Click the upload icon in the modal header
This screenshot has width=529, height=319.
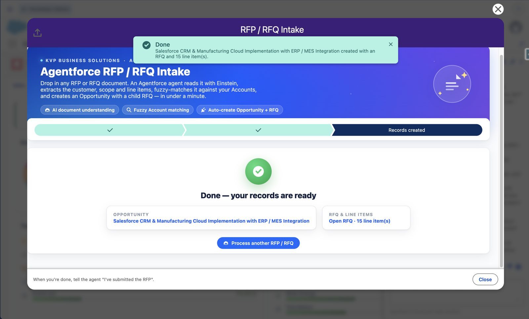click(37, 33)
